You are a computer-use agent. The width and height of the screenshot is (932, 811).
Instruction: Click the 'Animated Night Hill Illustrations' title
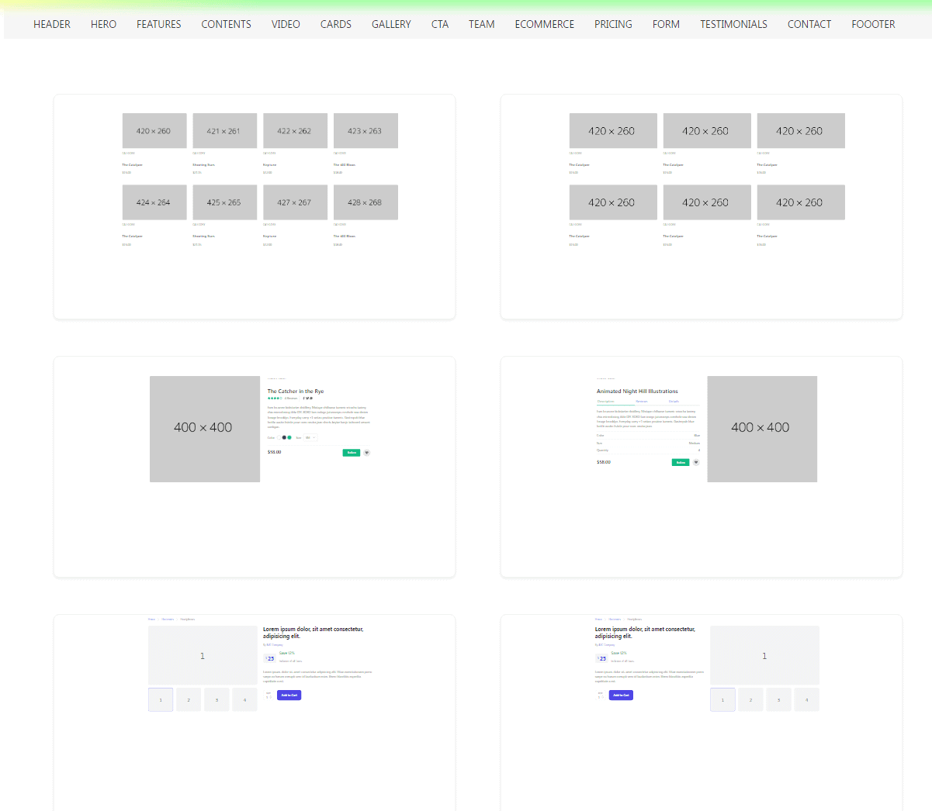tap(637, 392)
